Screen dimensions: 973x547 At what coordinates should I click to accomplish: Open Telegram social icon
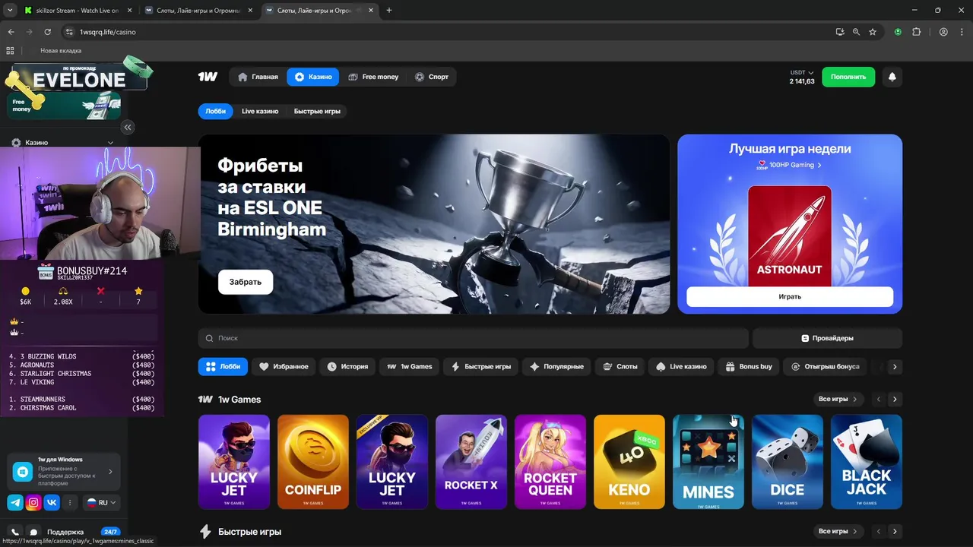pyautogui.click(x=15, y=502)
